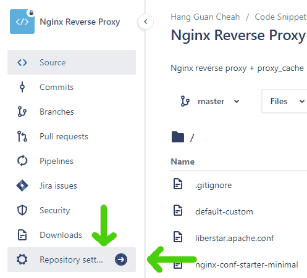The width and height of the screenshot is (307, 278).
Task: Click the Commits node icon
Action: point(22,87)
